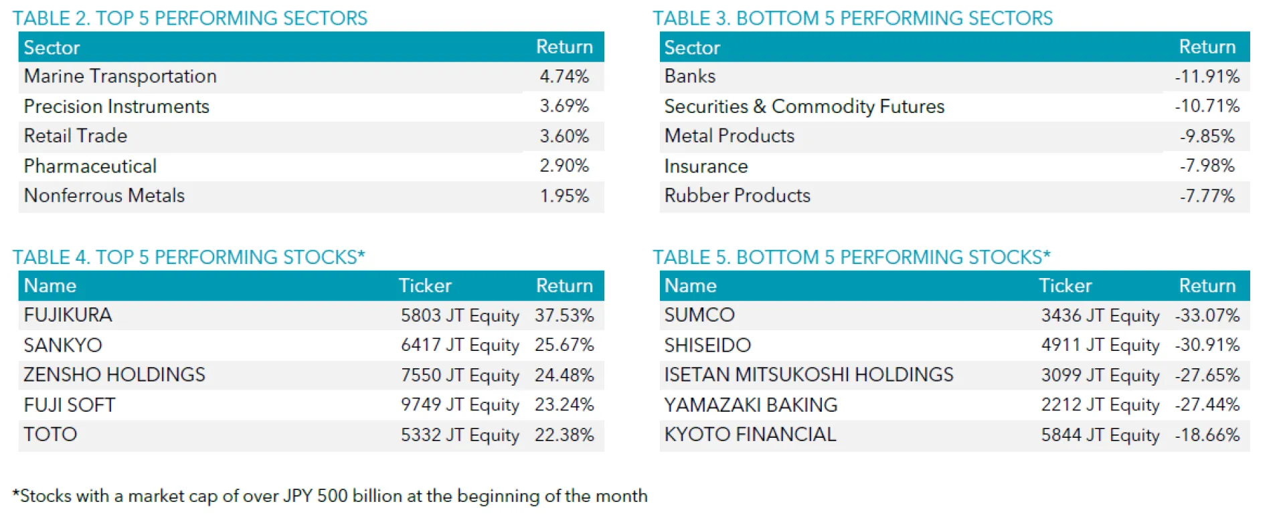This screenshot has height=516, width=1285.
Task: Click the Banks sector in bottom performers
Action: (690, 76)
